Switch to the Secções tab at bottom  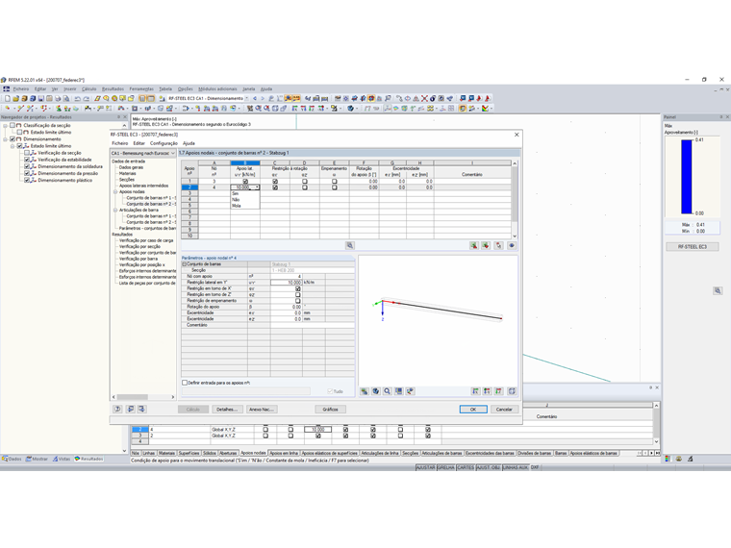coord(411,453)
